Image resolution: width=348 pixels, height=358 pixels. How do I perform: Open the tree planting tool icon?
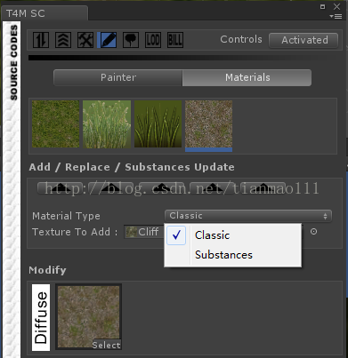131,40
